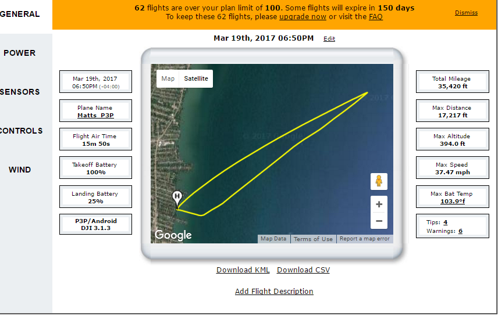
Task: Open the Max Bat Temp 103.9°f link
Action: click(x=453, y=201)
